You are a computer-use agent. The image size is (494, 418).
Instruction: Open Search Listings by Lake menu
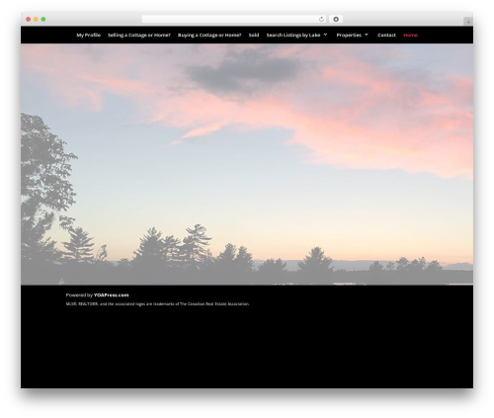[x=293, y=35]
